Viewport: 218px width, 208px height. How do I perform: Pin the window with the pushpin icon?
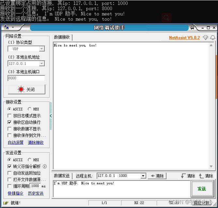[x=192, y=28]
